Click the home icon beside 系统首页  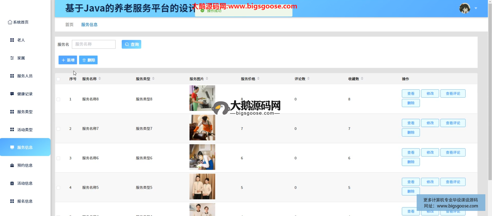10,22
